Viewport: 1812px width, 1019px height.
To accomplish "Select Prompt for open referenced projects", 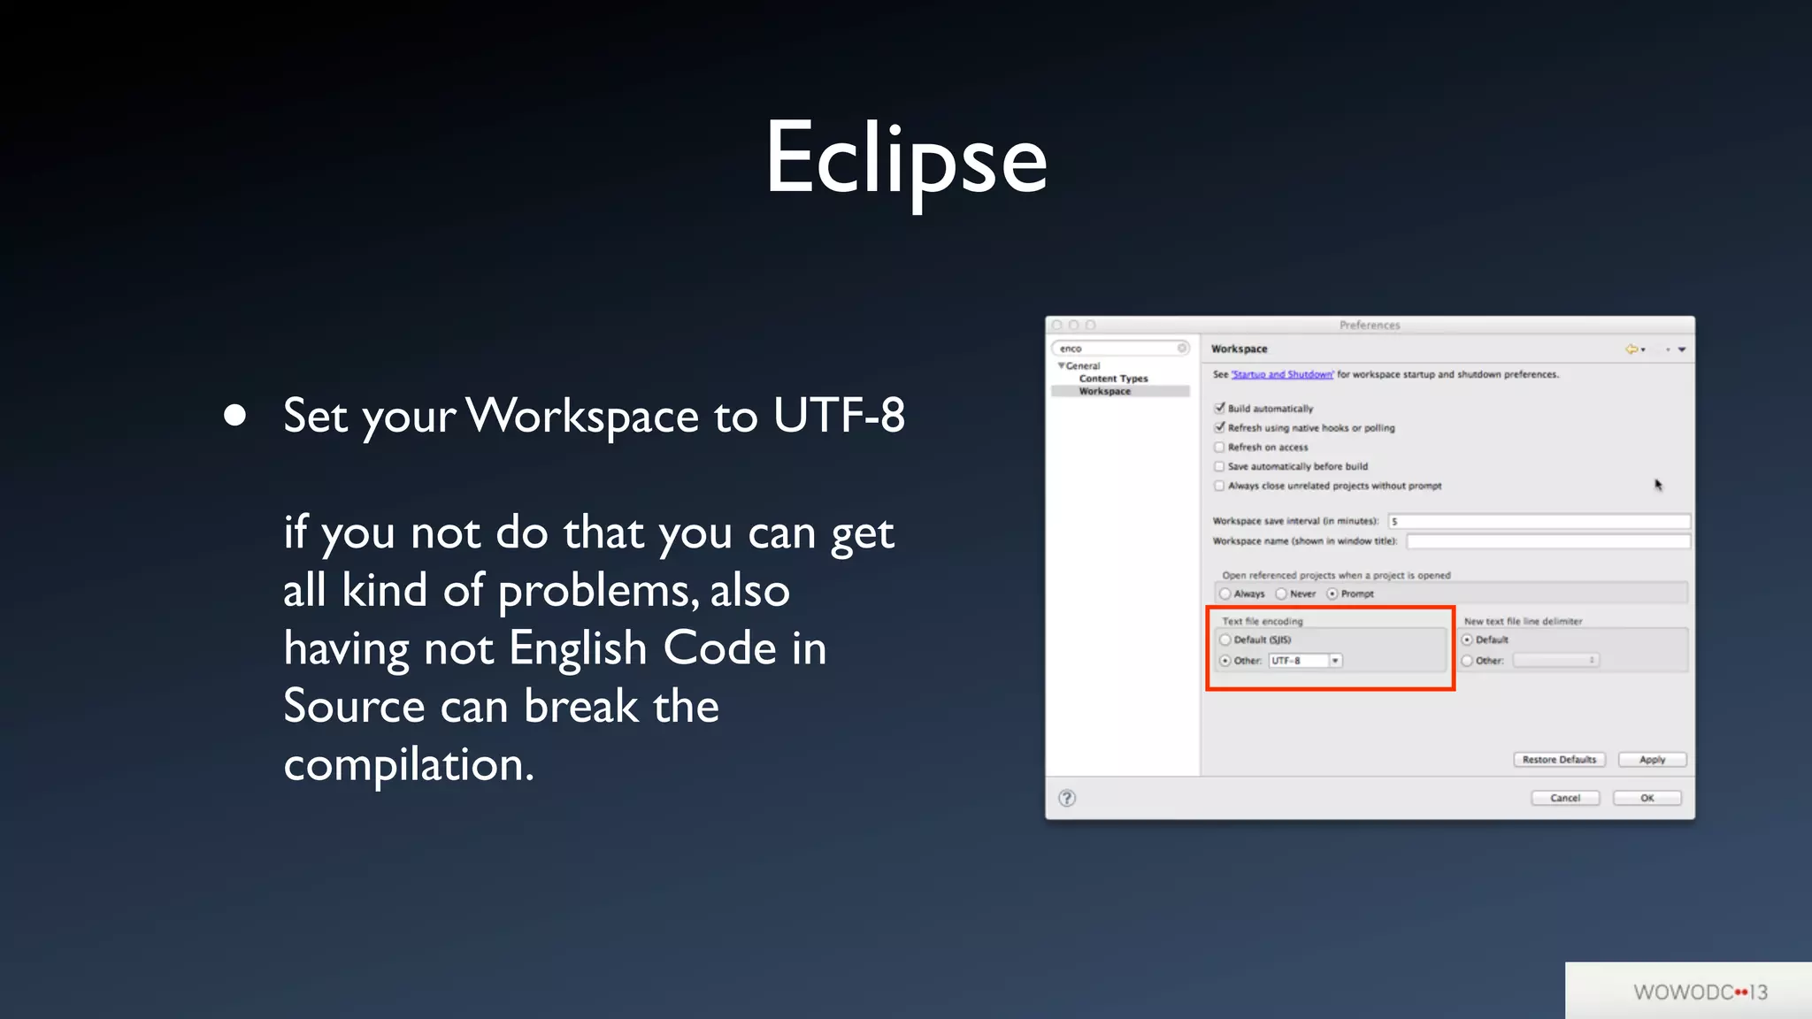I will [x=1332, y=594].
